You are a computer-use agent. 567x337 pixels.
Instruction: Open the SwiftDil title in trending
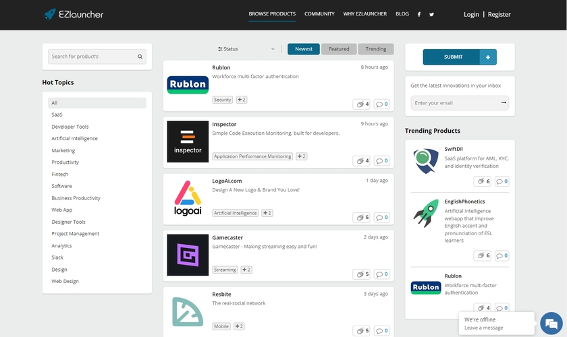pos(454,149)
